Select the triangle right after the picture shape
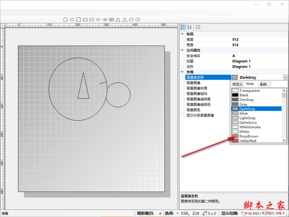Image resolution: width=289 pixels, height=217 pixels. (x=118, y=19)
